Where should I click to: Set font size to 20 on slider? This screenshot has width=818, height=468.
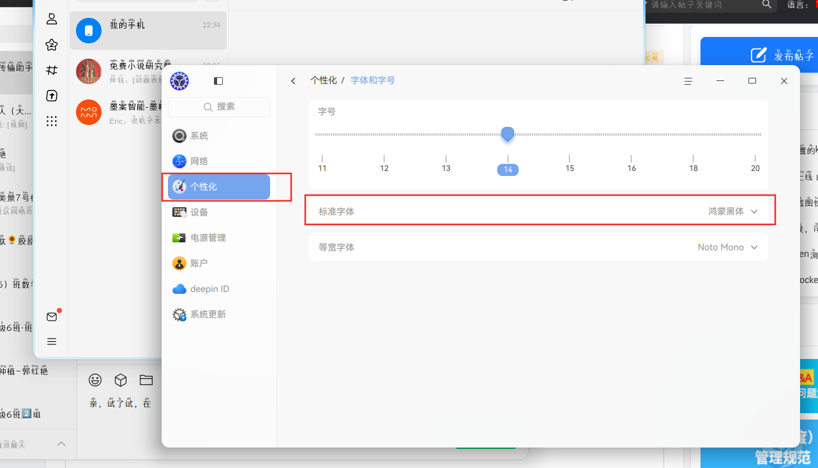755,168
